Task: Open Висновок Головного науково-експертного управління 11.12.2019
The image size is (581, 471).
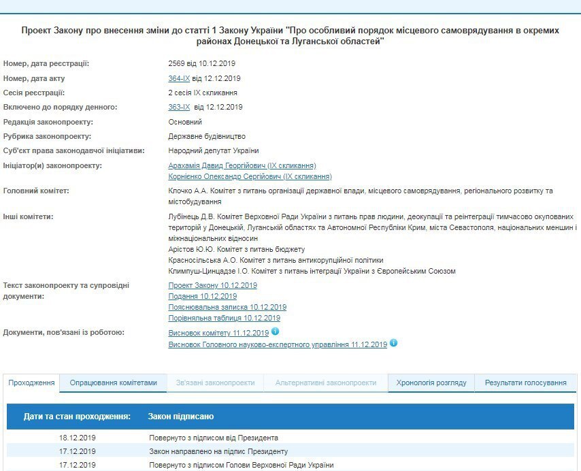Action: click(278, 345)
